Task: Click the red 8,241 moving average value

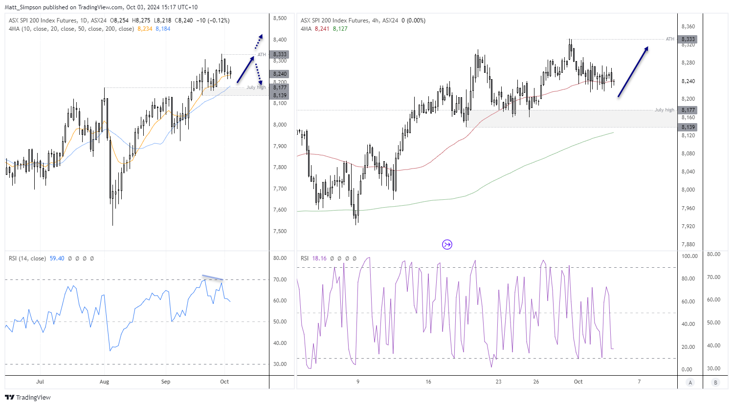Action: pyautogui.click(x=322, y=29)
